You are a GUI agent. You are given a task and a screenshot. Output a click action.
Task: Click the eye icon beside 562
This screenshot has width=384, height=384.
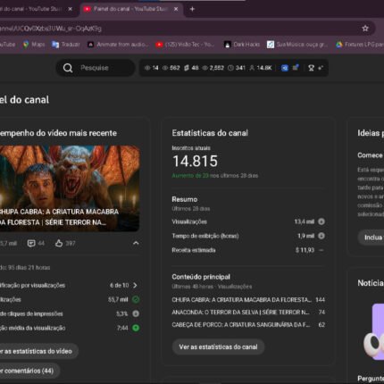point(165,68)
